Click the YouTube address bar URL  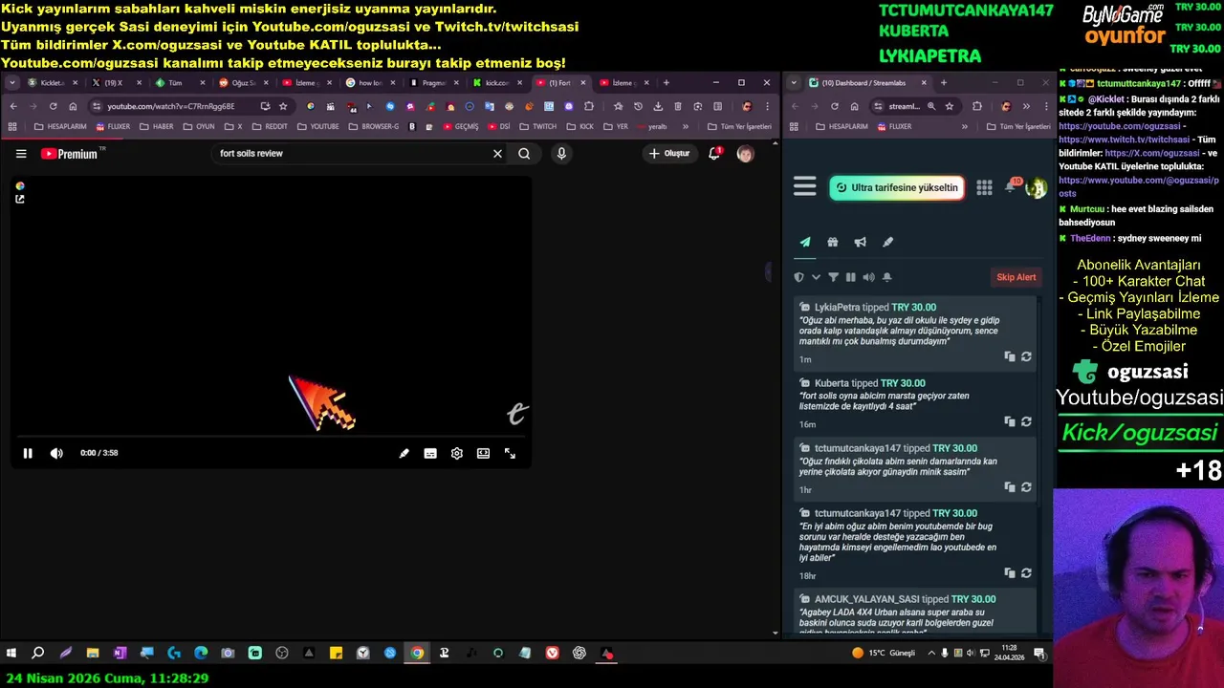170,107
